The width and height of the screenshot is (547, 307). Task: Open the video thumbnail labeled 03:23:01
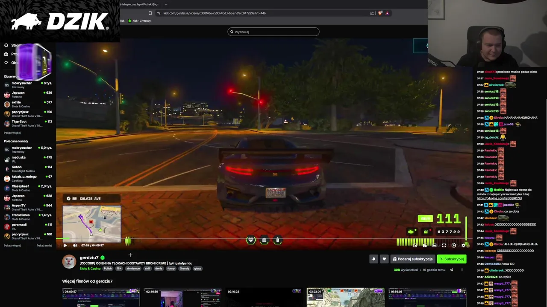[345, 298]
